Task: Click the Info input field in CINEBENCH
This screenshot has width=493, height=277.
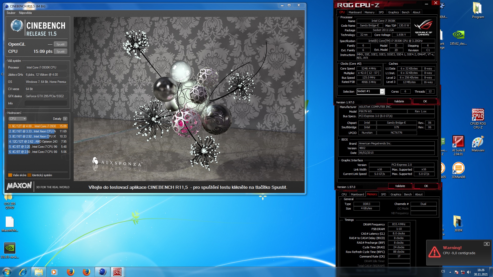Action: pos(46,103)
